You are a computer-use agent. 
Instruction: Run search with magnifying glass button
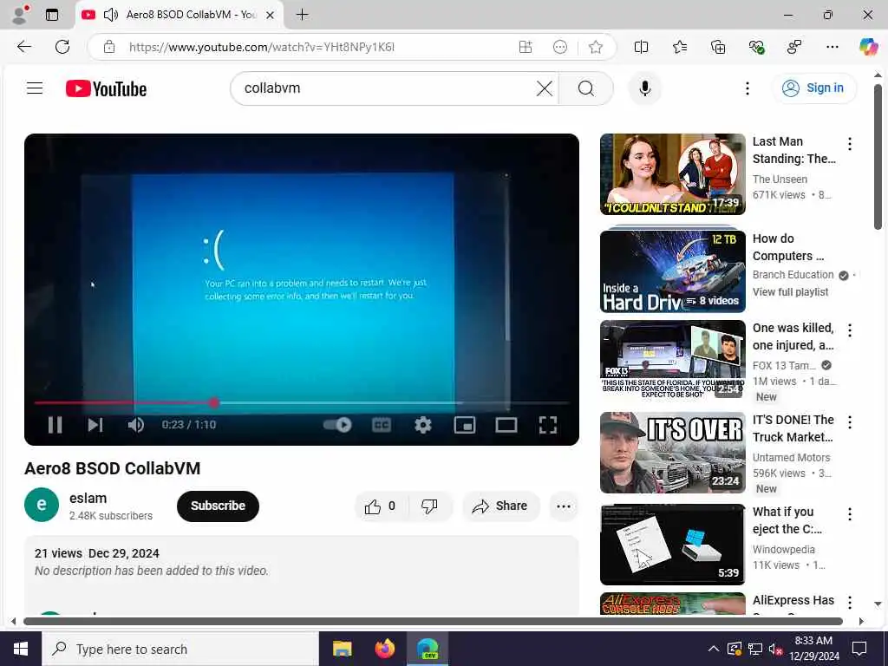point(586,88)
